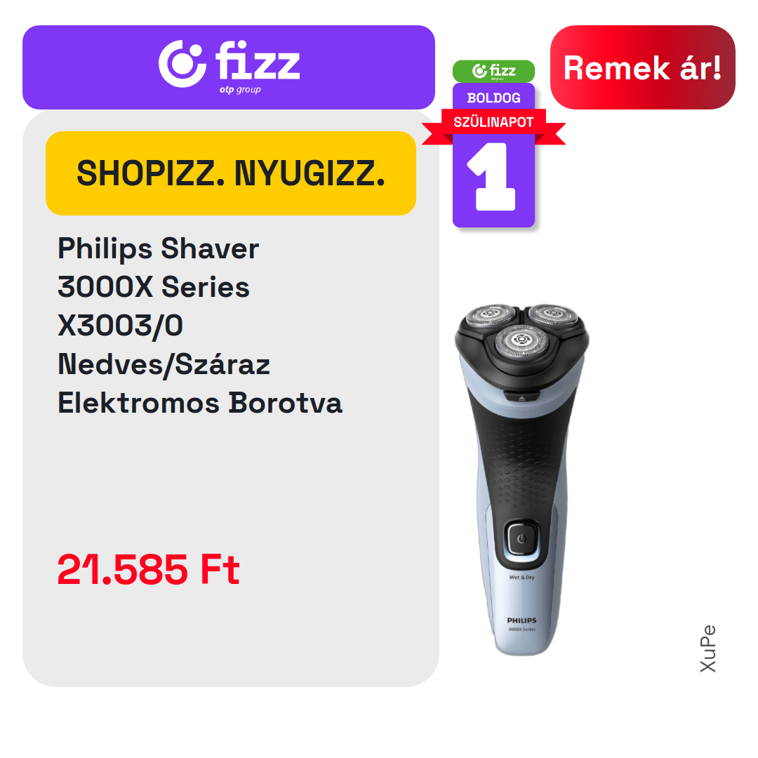Click the XuPe vertical text
Viewport: 758px width, 758px height.
point(707,649)
